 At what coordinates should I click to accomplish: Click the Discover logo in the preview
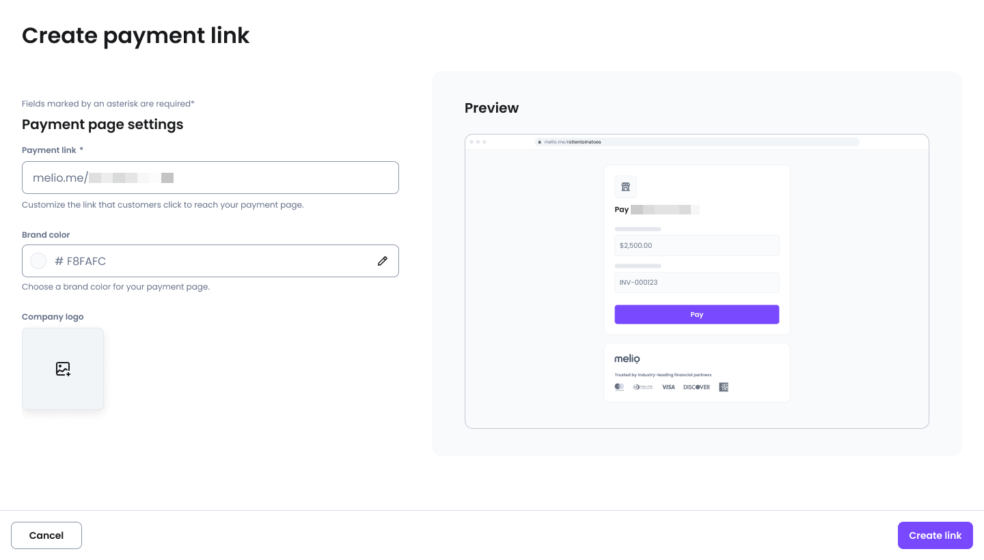[696, 387]
